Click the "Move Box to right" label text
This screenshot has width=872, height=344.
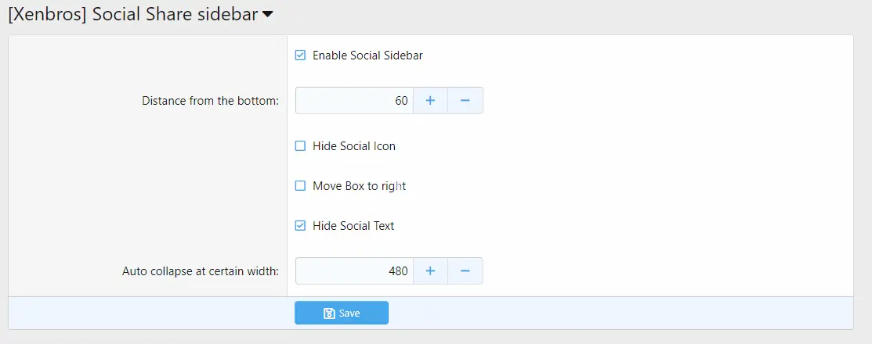click(x=359, y=186)
